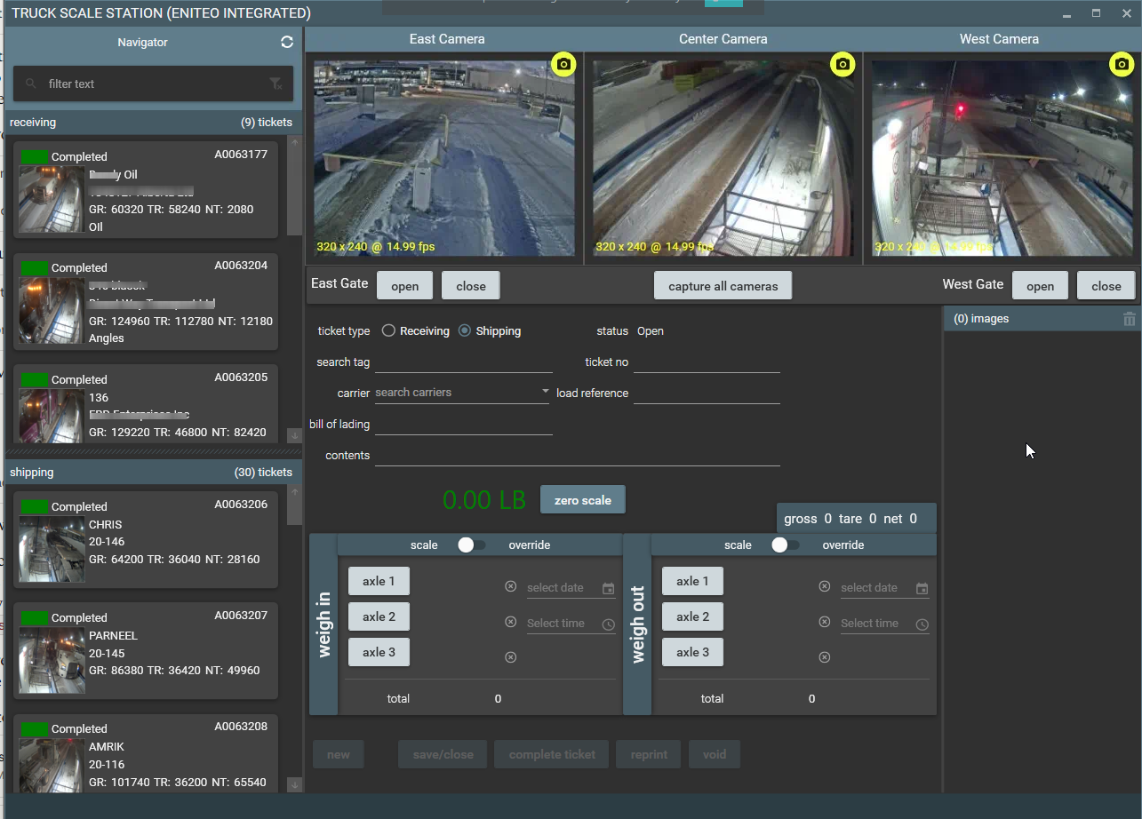Viewport: 1142px width, 819px height.
Task: Select the Receiving ticket type radio button
Action: [x=387, y=330]
